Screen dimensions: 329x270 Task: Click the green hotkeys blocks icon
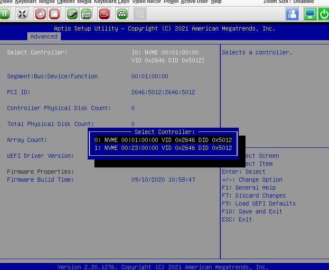coord(123,14)
